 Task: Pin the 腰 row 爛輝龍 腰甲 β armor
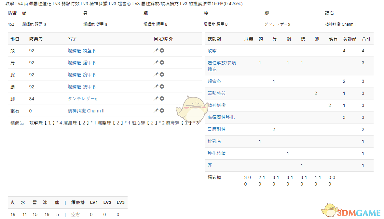click(156, 86)
